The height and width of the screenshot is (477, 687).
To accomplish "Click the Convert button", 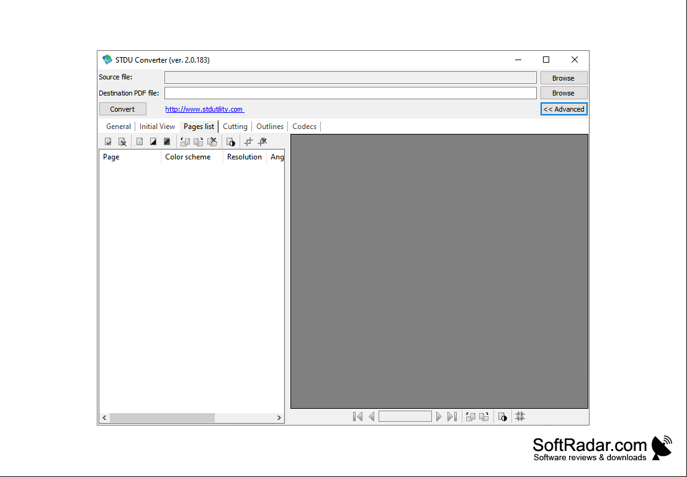I will pos(123,109).
